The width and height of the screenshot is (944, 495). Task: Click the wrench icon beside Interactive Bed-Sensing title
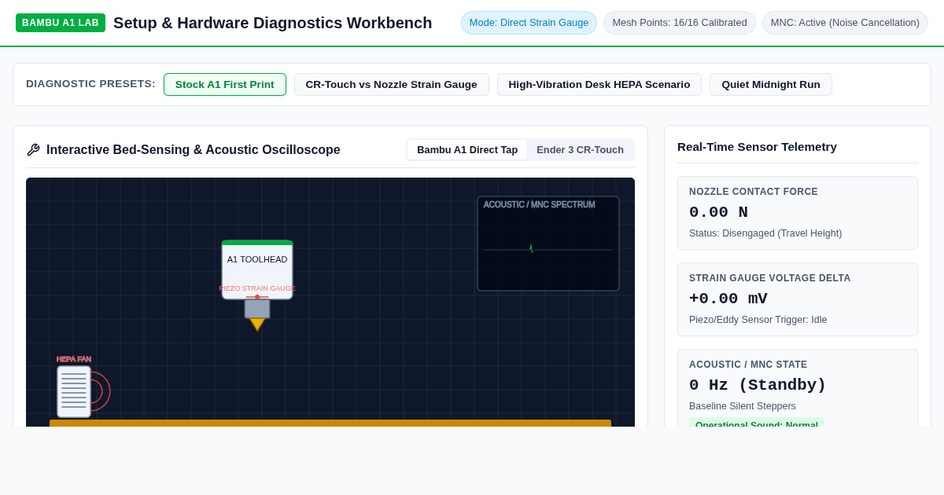coord(33,150)
